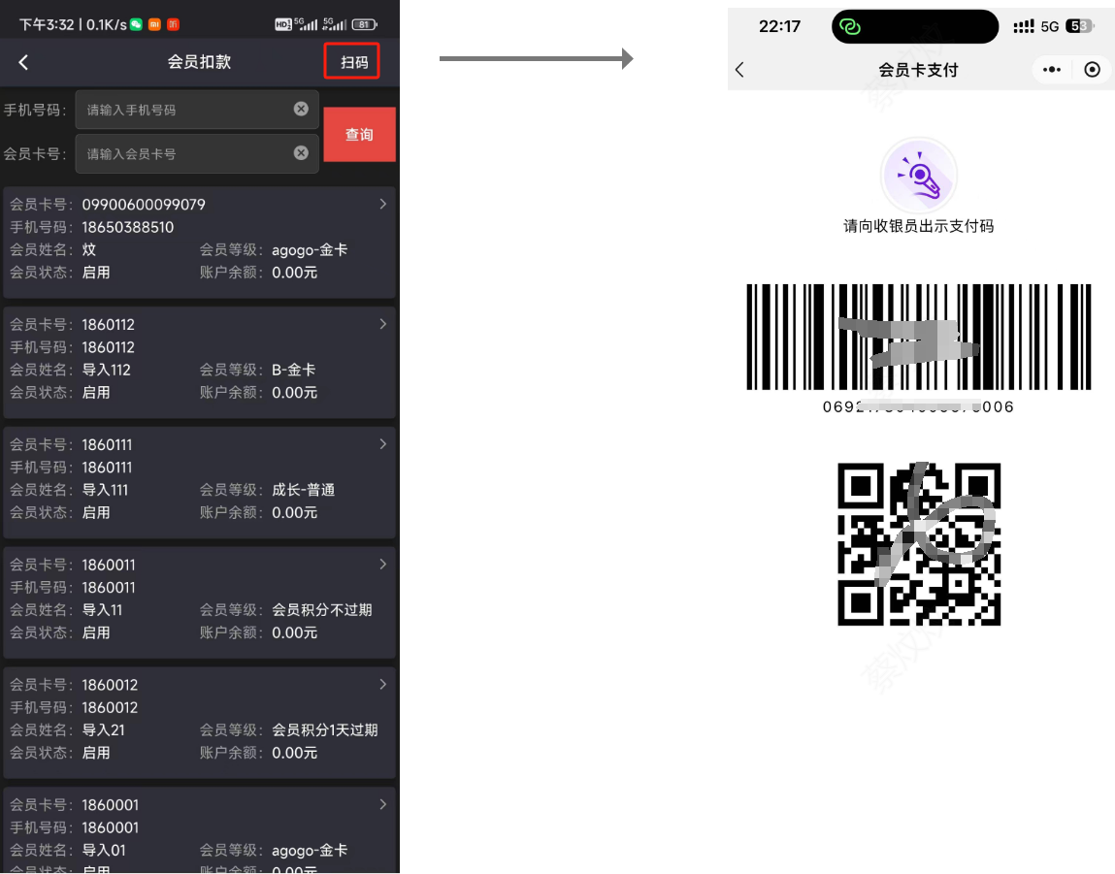Tap the battery indicator showing 81
The image size is (1115, 874).
pos(365,25)
